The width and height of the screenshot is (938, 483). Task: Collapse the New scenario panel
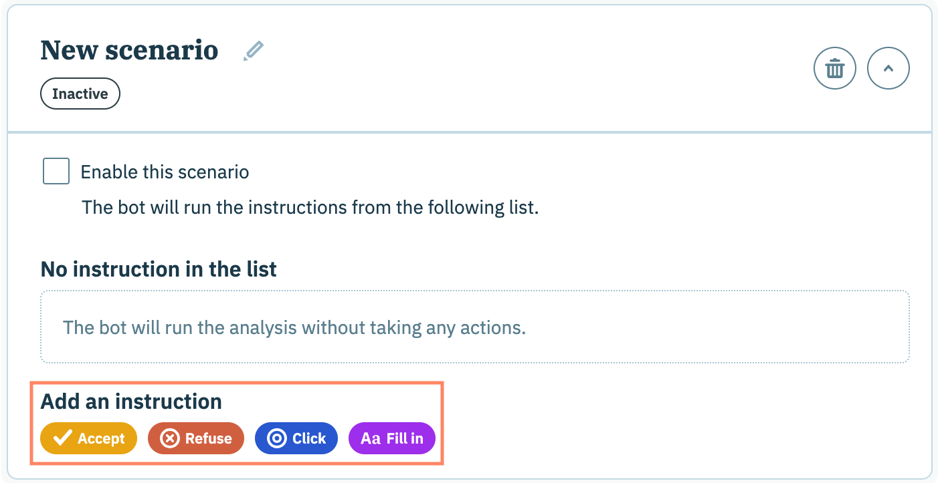[888, 68]
